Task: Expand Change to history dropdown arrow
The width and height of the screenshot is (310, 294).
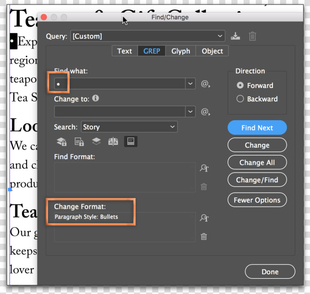Action: click(x=190, y=112)
